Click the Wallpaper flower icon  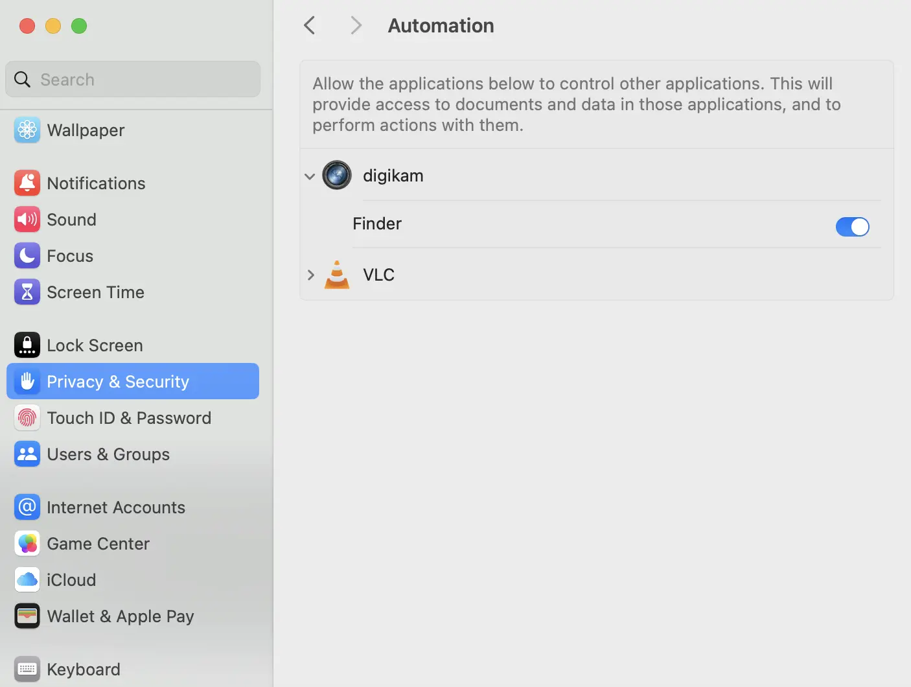[x=27, y=130]
